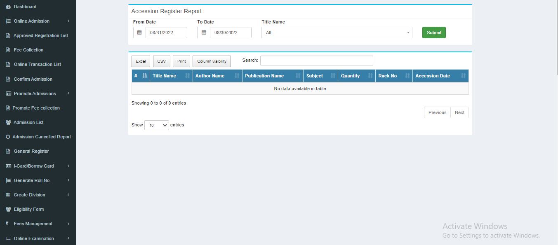This screenshot has height=245, width=558.
Task: Open the Title Name dropdown
Action: (337, 33)
